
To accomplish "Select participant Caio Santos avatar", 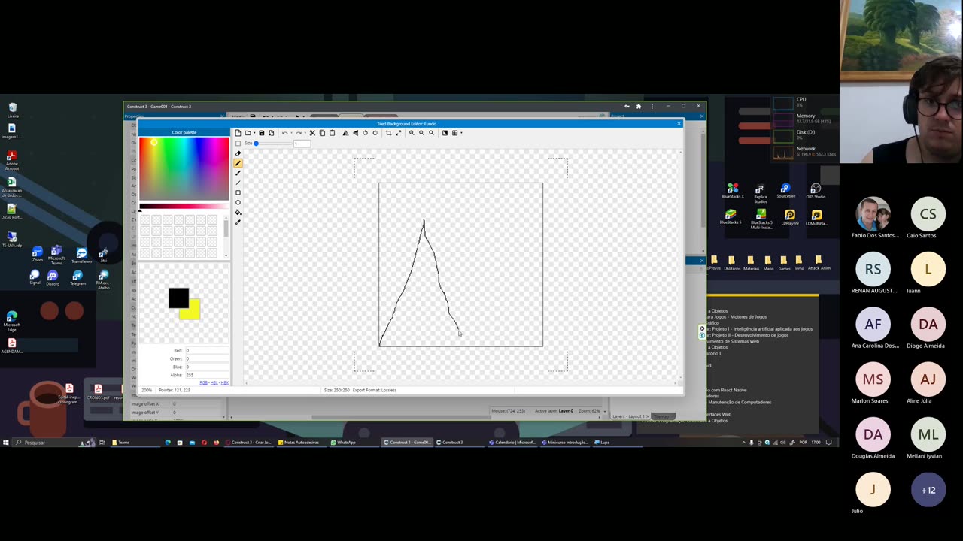I will (928, 214).
